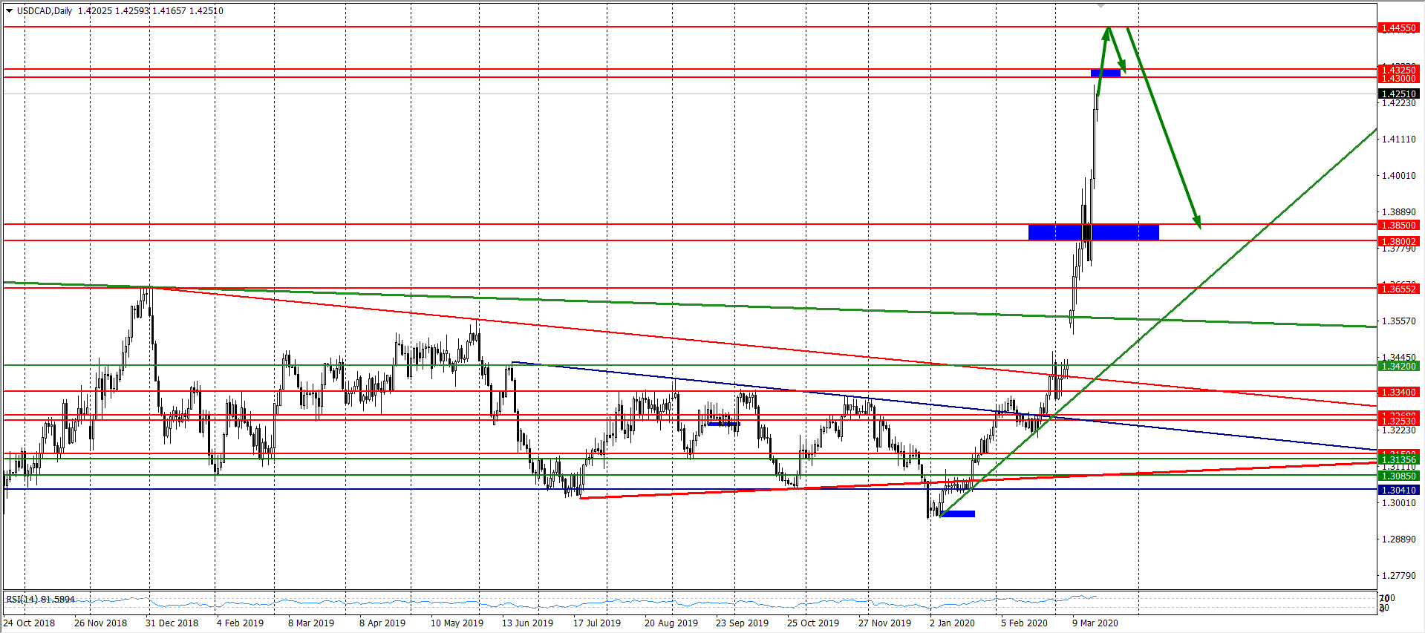This screenshot has height=633, width=1425.
Task: Click the arrowhead of the long green down arrow
Action: 1197,222
